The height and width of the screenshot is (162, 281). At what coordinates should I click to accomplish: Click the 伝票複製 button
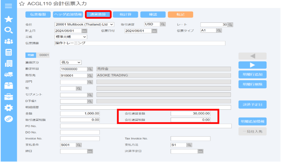(38, 15)
